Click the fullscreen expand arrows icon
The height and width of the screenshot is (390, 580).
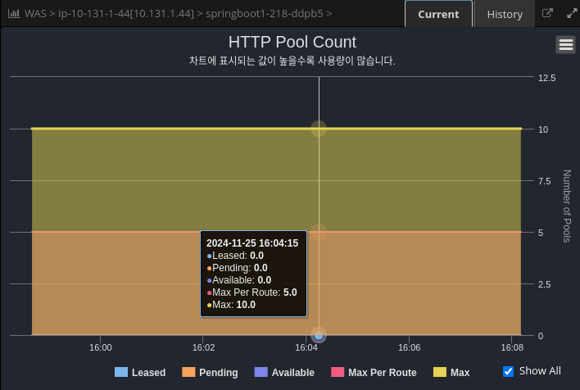click(571, 14)
